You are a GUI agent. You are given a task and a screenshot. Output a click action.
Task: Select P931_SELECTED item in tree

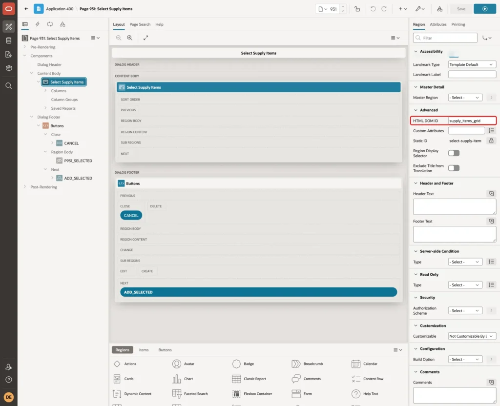[78, 161]
